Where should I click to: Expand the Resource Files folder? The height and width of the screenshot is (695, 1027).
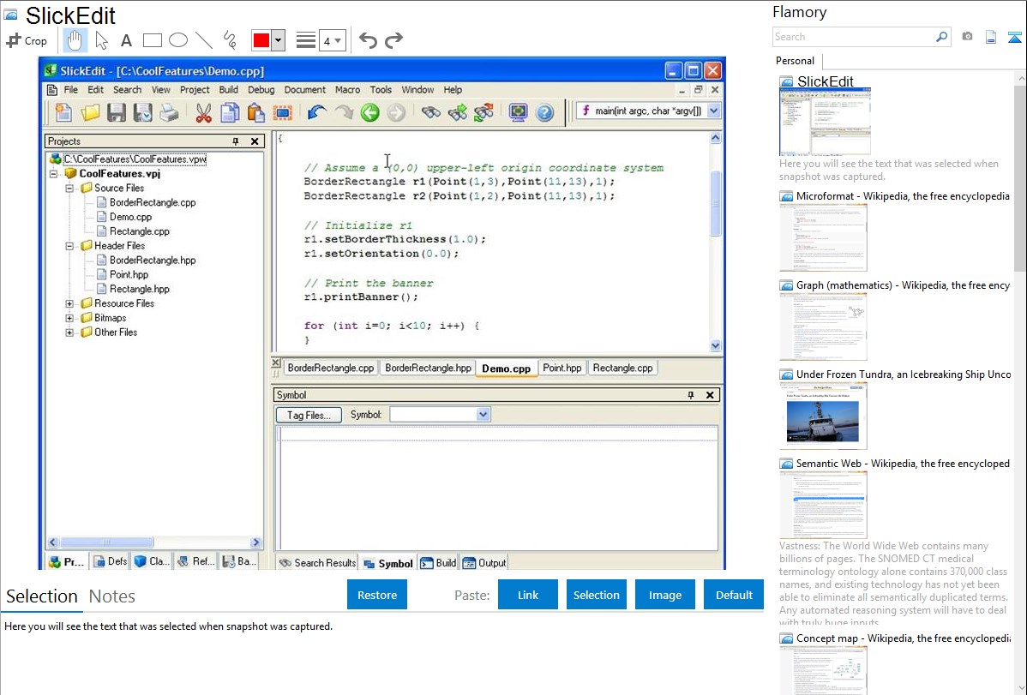69,303
